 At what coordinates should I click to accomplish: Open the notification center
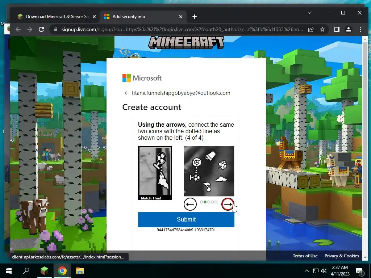359,271
